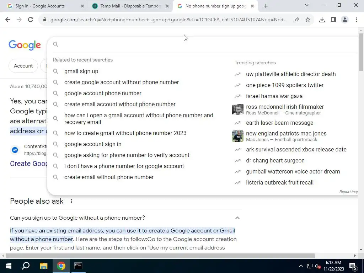This screenshot has width=364, height=273.
Task: Click the forward navigation arrow
Action: pyautogui.click(x=19, y=20)
